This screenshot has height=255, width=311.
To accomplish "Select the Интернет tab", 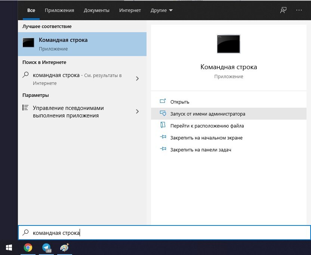I will (130, 10).
